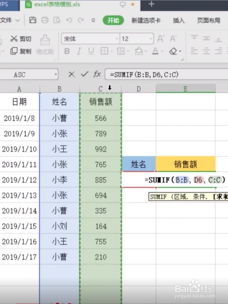Viewport: 228px width, 304px height.
Task: Open the 页面布局 ribbon tab
Action: click(x=208, y=20)
